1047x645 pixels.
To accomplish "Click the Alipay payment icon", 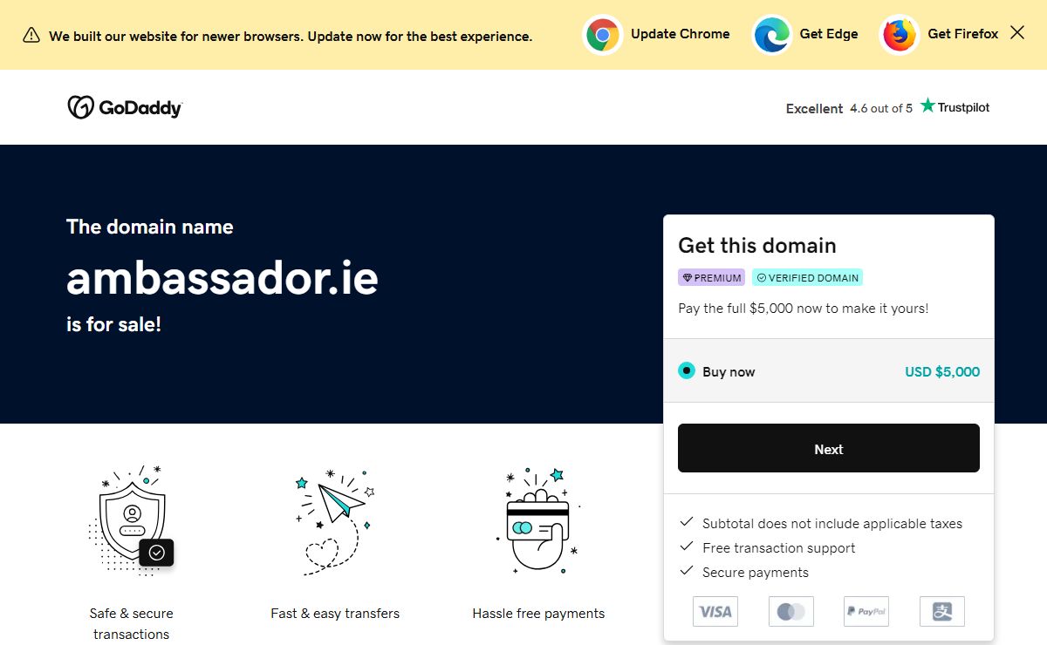I will tap(941, 611).
